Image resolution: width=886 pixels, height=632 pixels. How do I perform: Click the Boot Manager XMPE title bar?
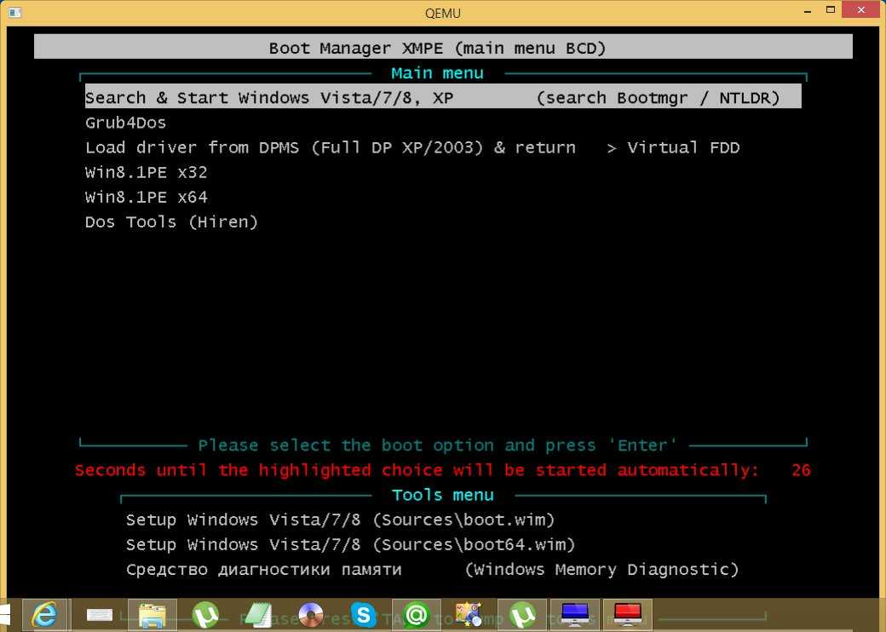[x=443, y=48]
